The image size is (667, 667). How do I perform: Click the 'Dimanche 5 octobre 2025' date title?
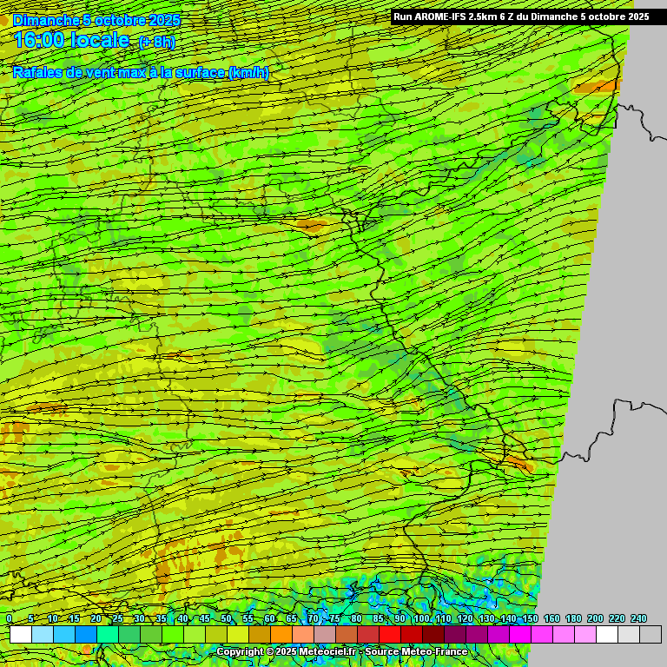coord(96,19)
